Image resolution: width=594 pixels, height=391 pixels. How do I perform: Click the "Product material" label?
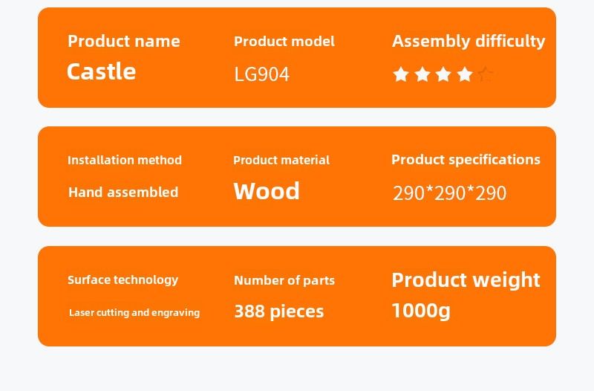tap(281, 160)
